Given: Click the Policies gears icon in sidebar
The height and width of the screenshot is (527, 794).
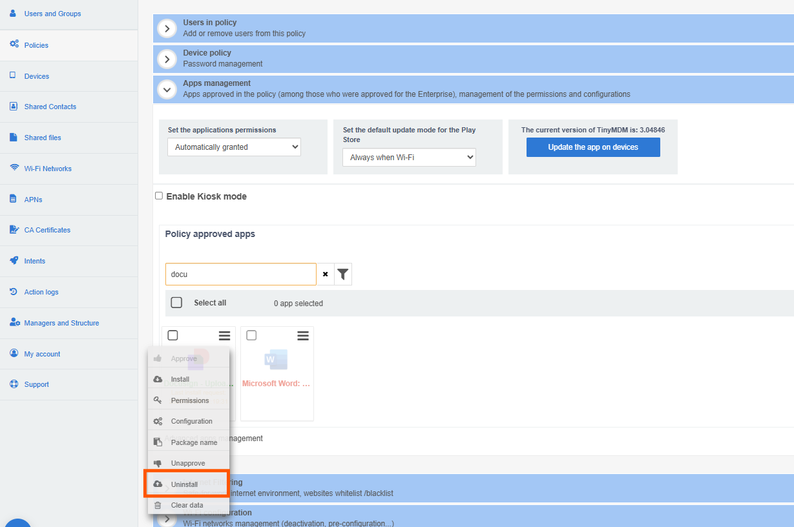Looking at the screenshot, I should (x=14, y=45).
